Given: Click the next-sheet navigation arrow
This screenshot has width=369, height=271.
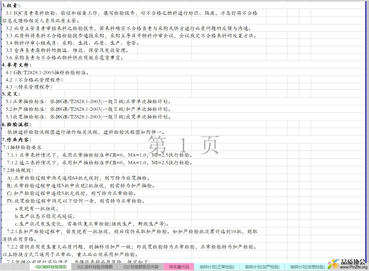Looking at the screenshot, I should tap(13, 267).
